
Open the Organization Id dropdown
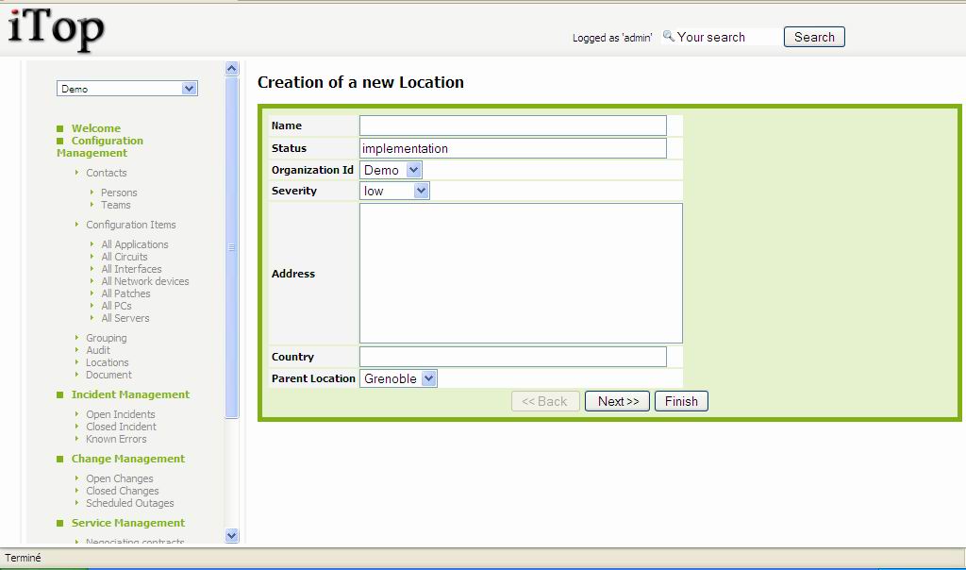[x=391, y=170]
